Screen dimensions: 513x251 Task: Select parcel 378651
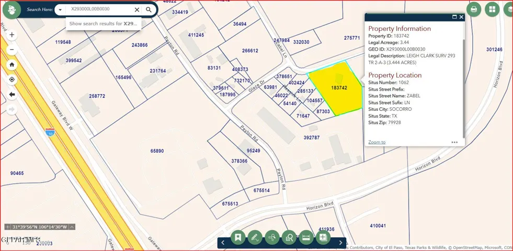pos(284,76)
